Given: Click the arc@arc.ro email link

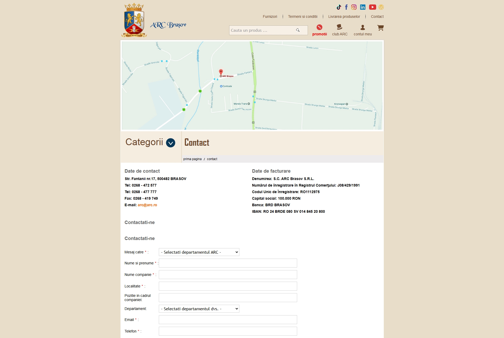Looking at the screenshot, I should click(147, 205).
